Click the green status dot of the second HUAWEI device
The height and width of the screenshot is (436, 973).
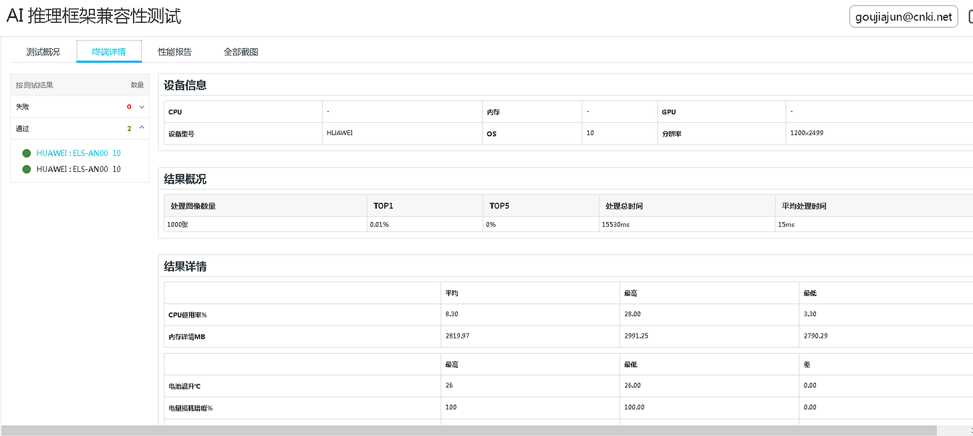26,169
